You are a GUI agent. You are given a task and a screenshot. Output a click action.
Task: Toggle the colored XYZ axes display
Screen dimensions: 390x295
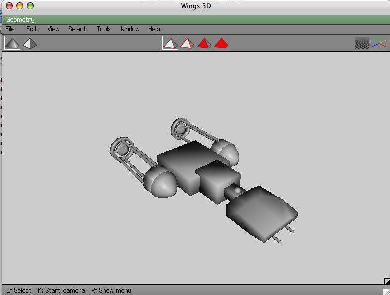tap(379, 43)
